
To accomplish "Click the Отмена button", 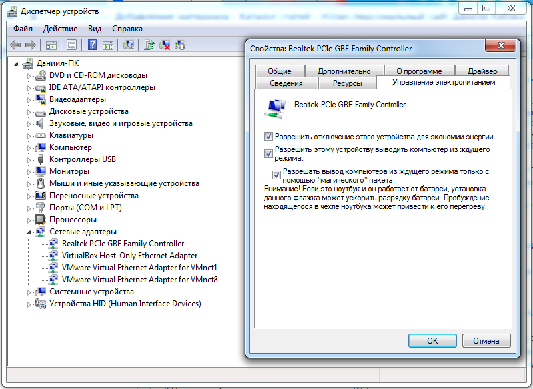I will [x=486, y=340].
